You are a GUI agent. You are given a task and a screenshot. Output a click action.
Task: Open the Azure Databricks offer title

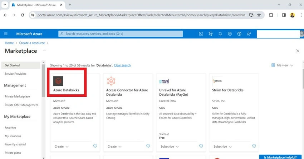66,90
